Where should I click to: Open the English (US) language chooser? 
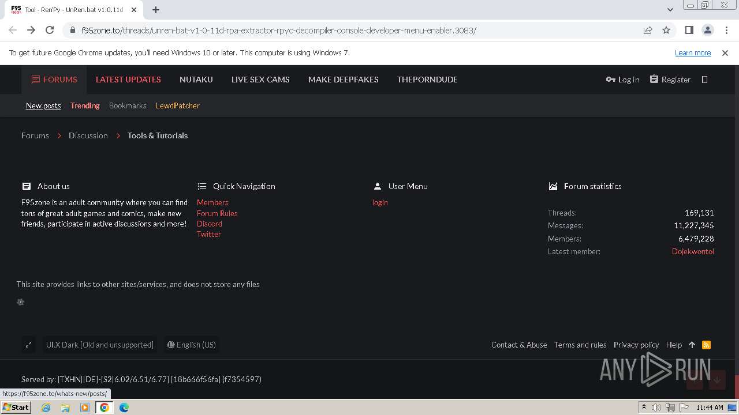tap(191, 345)
